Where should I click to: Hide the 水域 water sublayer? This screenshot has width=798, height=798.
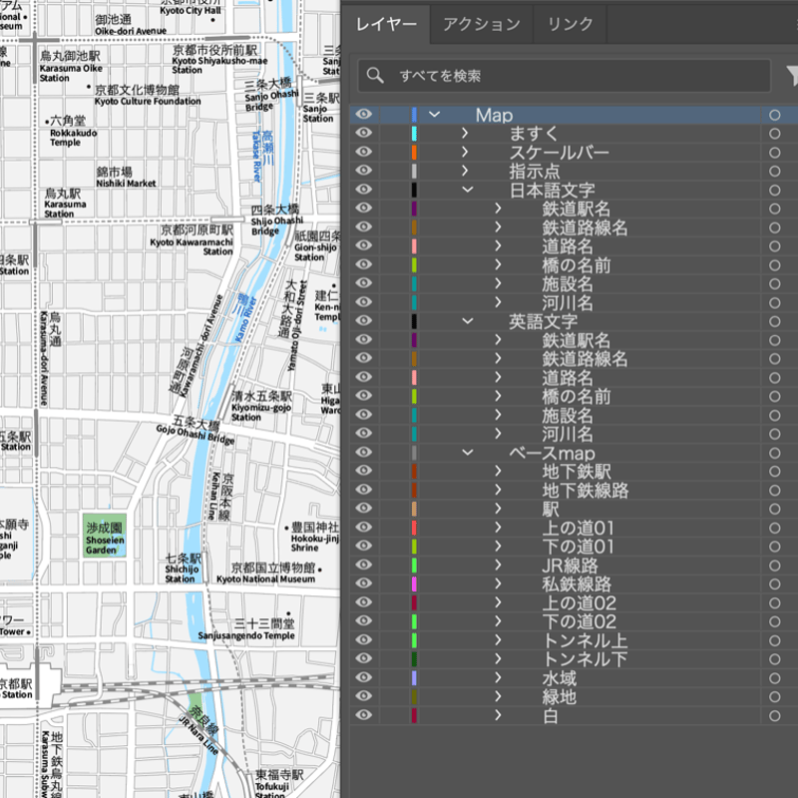(363, 677)
